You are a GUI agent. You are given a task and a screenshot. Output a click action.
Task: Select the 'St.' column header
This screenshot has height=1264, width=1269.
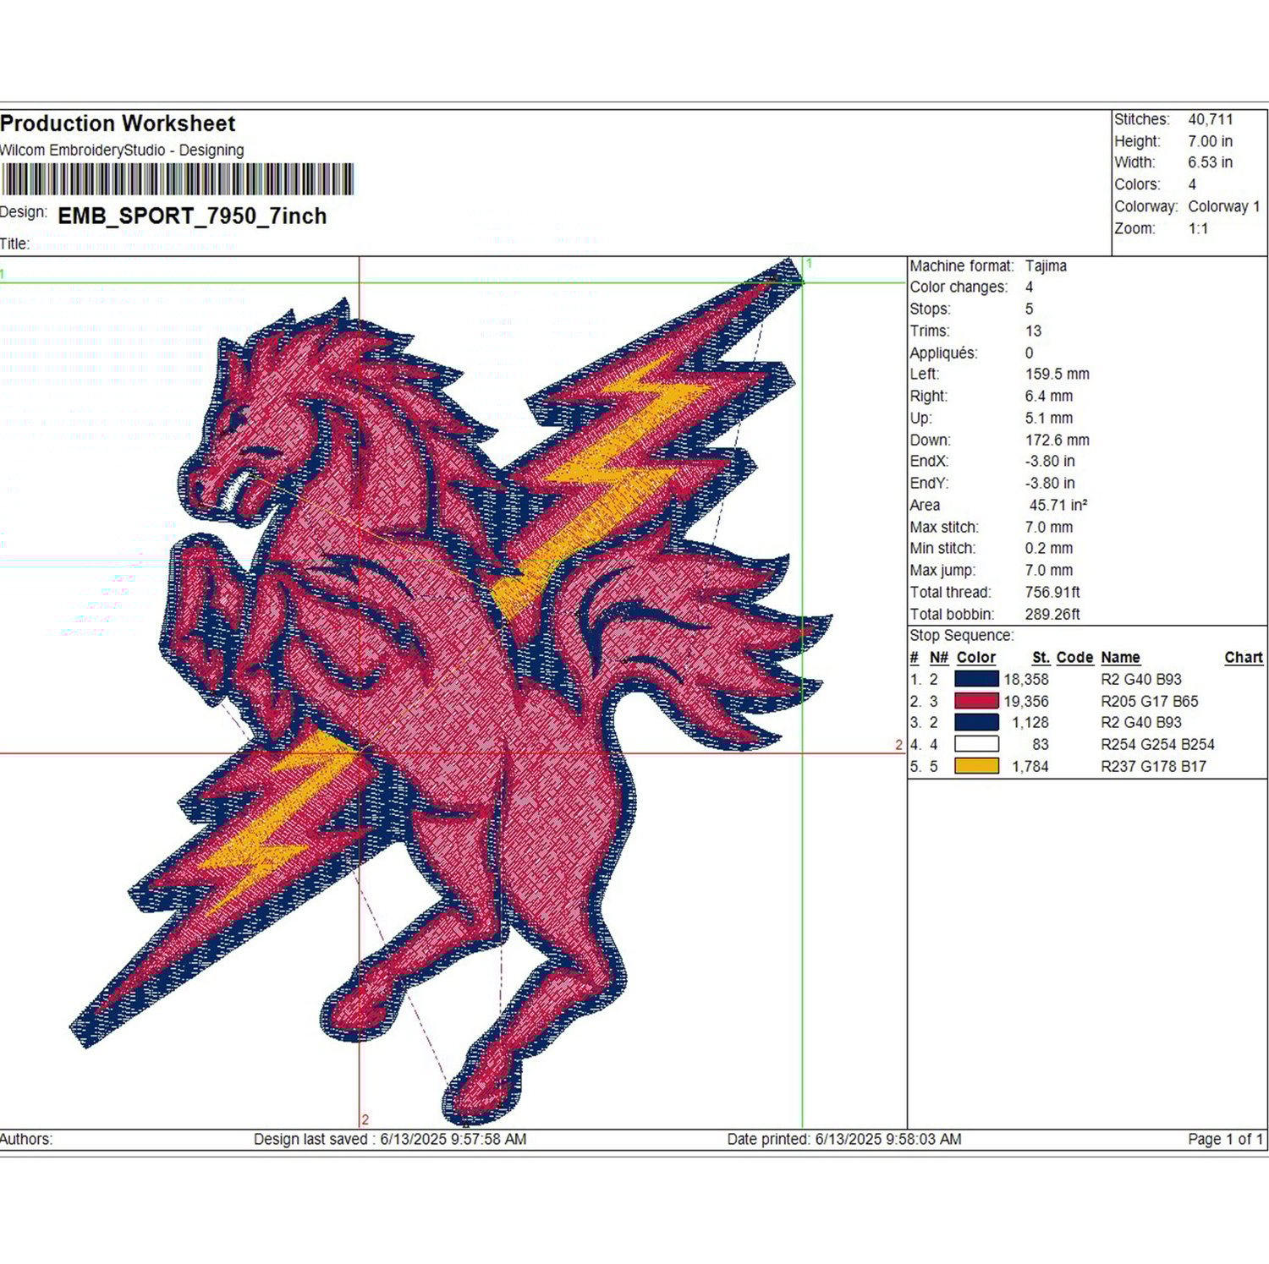pos(1041,657)
